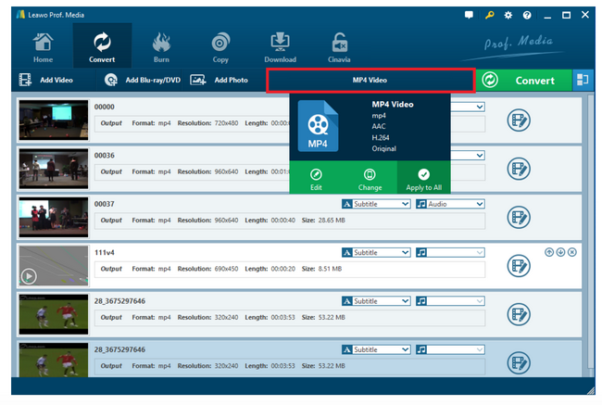The width and height of the screenshot is (602, 405).
Task: Click Add Photo button
Action: point(219,80)
